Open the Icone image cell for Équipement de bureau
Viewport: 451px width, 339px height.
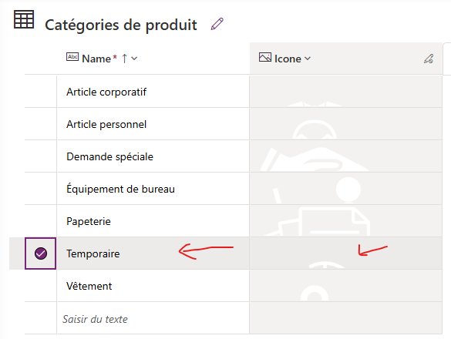(x=345, y=189)
